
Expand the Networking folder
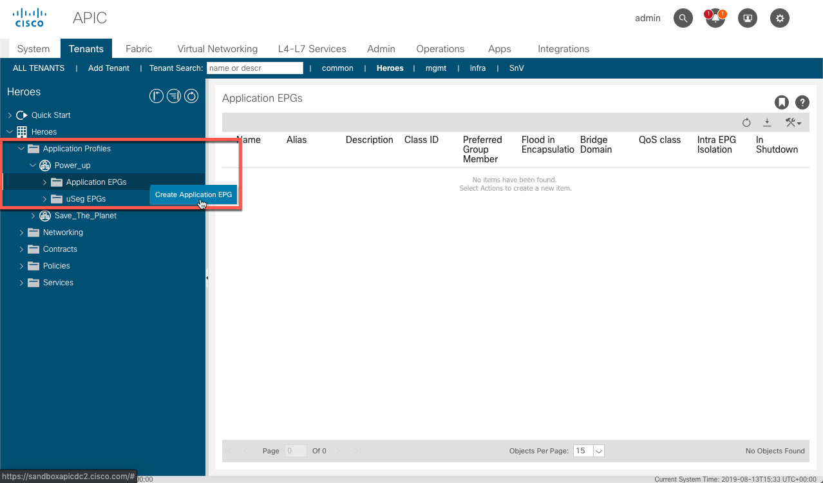(20, 232)
